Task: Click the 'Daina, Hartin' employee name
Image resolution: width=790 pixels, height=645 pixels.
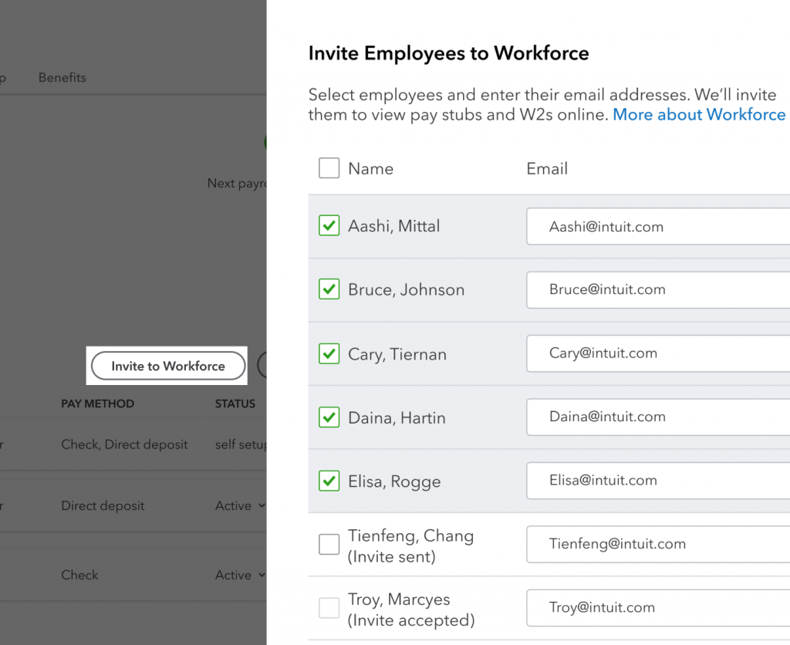Action: click(397, 417)
